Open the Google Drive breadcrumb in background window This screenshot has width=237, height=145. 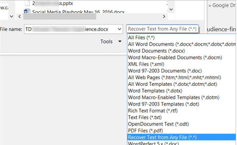pos(222,5)
